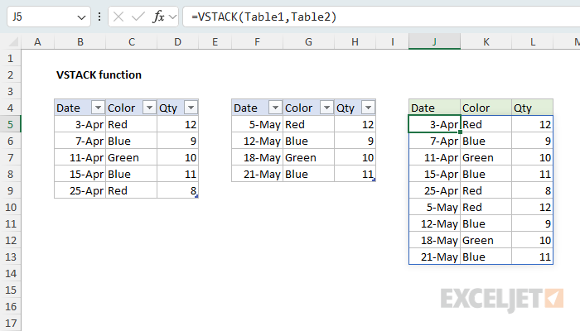The height and width of the screenshot is (331, 580).
Task: Click cell '5-May' in column J
Action: [x=435, y=207]
